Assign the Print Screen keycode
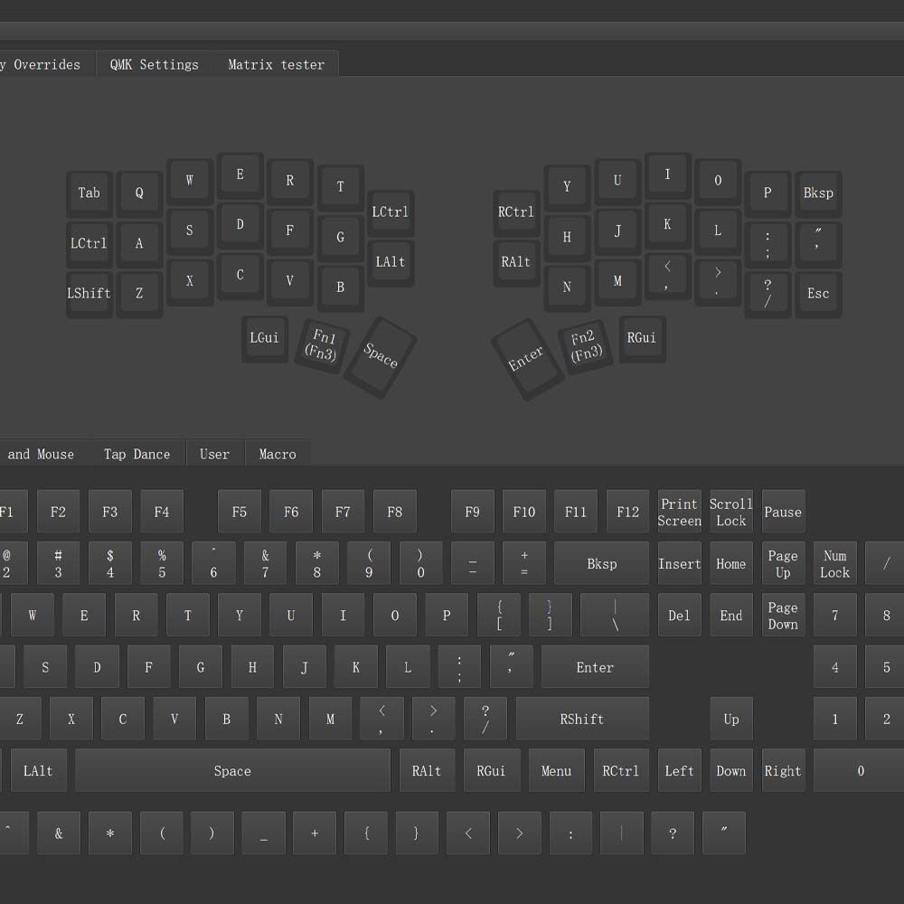Screen dimensions: 904x904 [679, 512]
